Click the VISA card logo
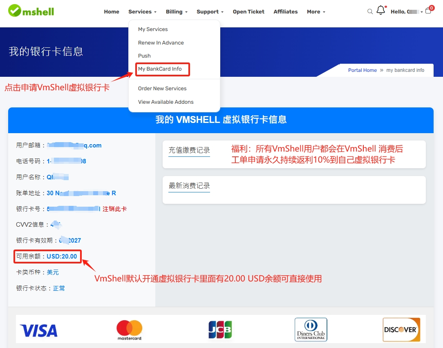This screenshot has width=443, height=348. 39,330
